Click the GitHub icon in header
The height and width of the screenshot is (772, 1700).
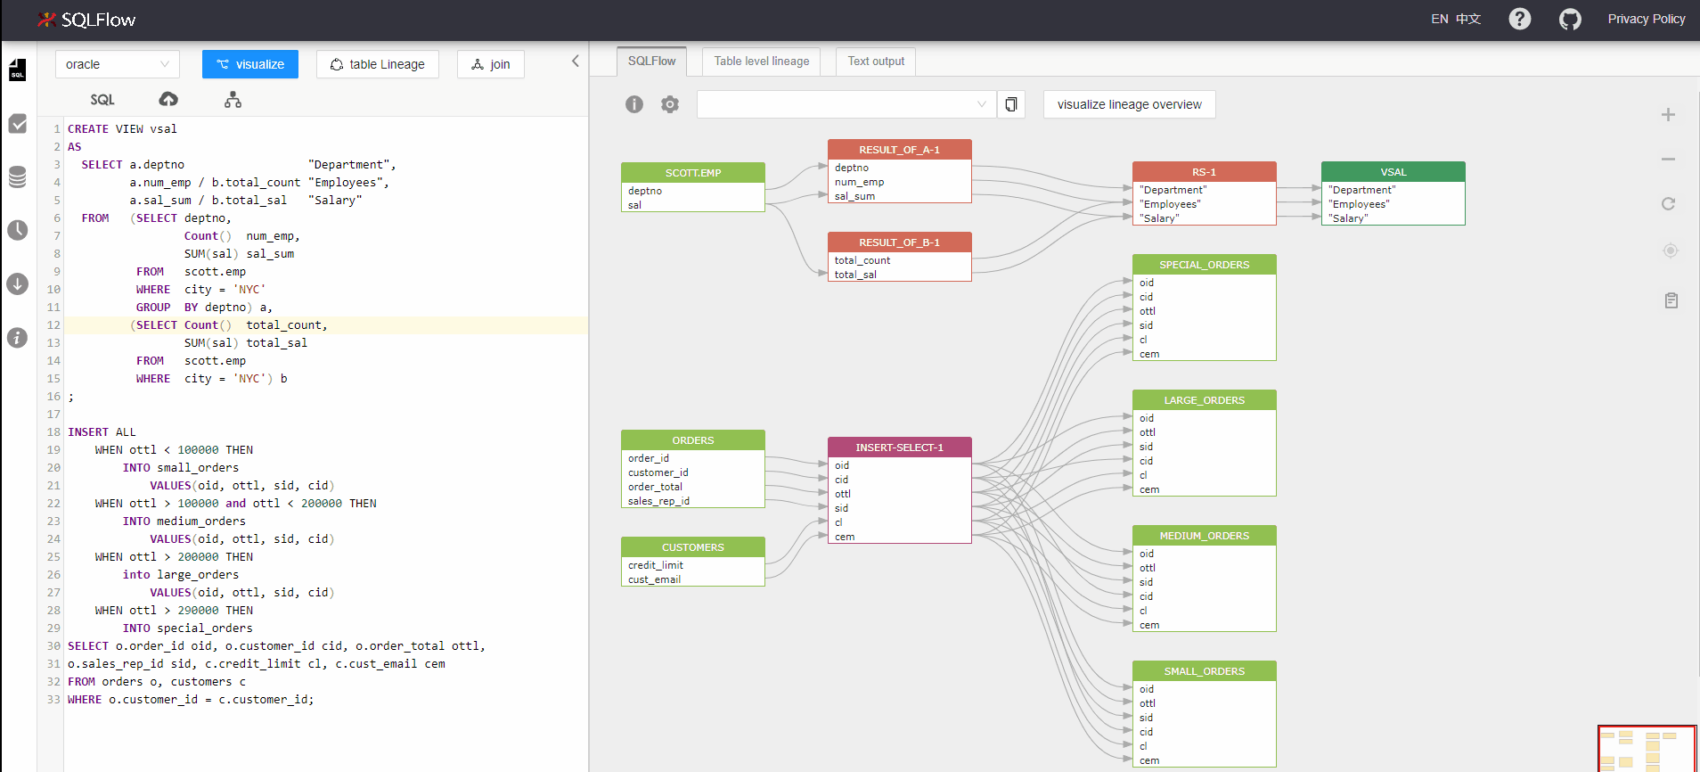tap(1570, 19)
